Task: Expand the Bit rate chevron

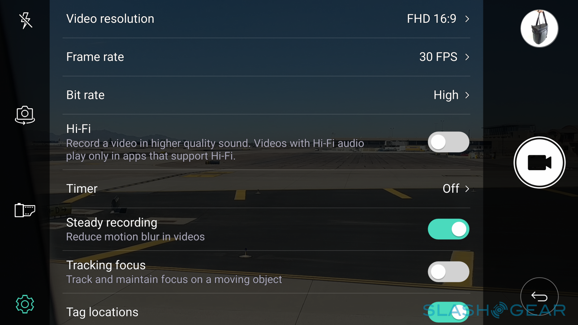Action: tap(467, 95)
